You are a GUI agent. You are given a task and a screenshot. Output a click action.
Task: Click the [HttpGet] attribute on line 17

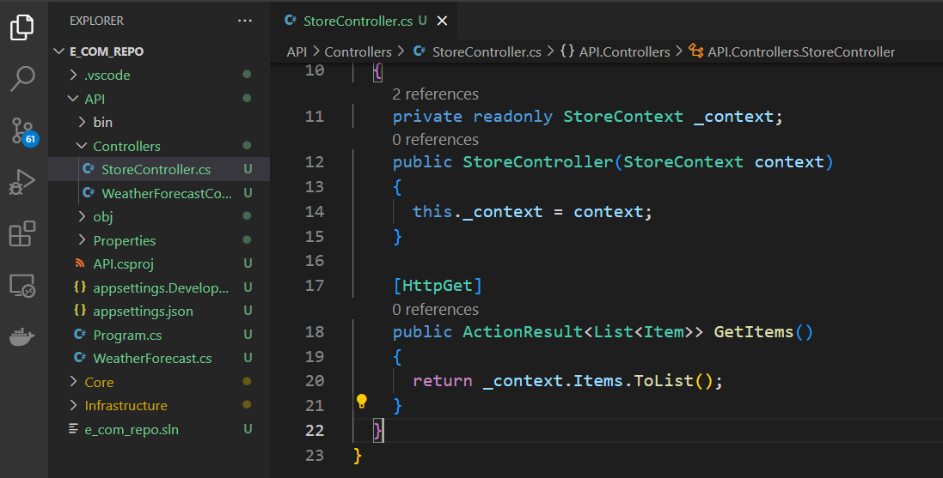click(438, 286)
